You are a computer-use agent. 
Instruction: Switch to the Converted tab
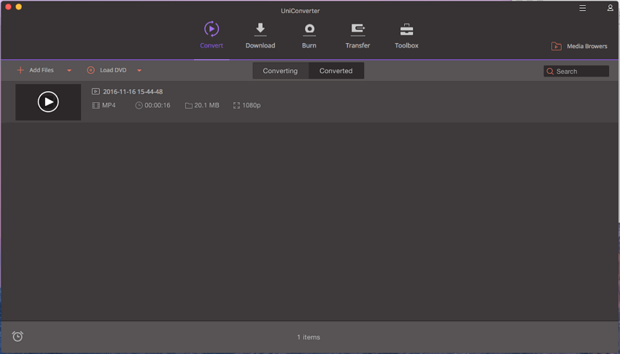pyautogui.click(x=336, y=71)
